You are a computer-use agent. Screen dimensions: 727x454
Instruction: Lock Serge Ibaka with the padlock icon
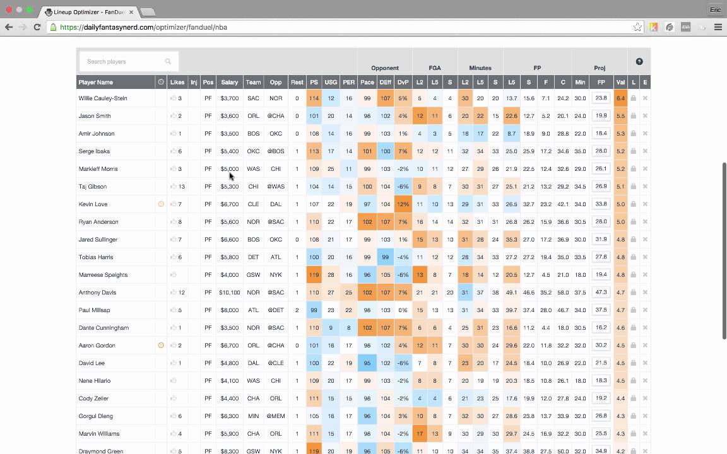[x=633, y=151]
